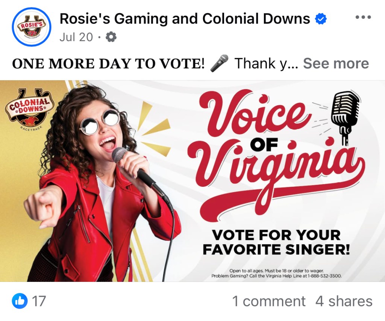Click the blue verified badge

tap(320, 18)
